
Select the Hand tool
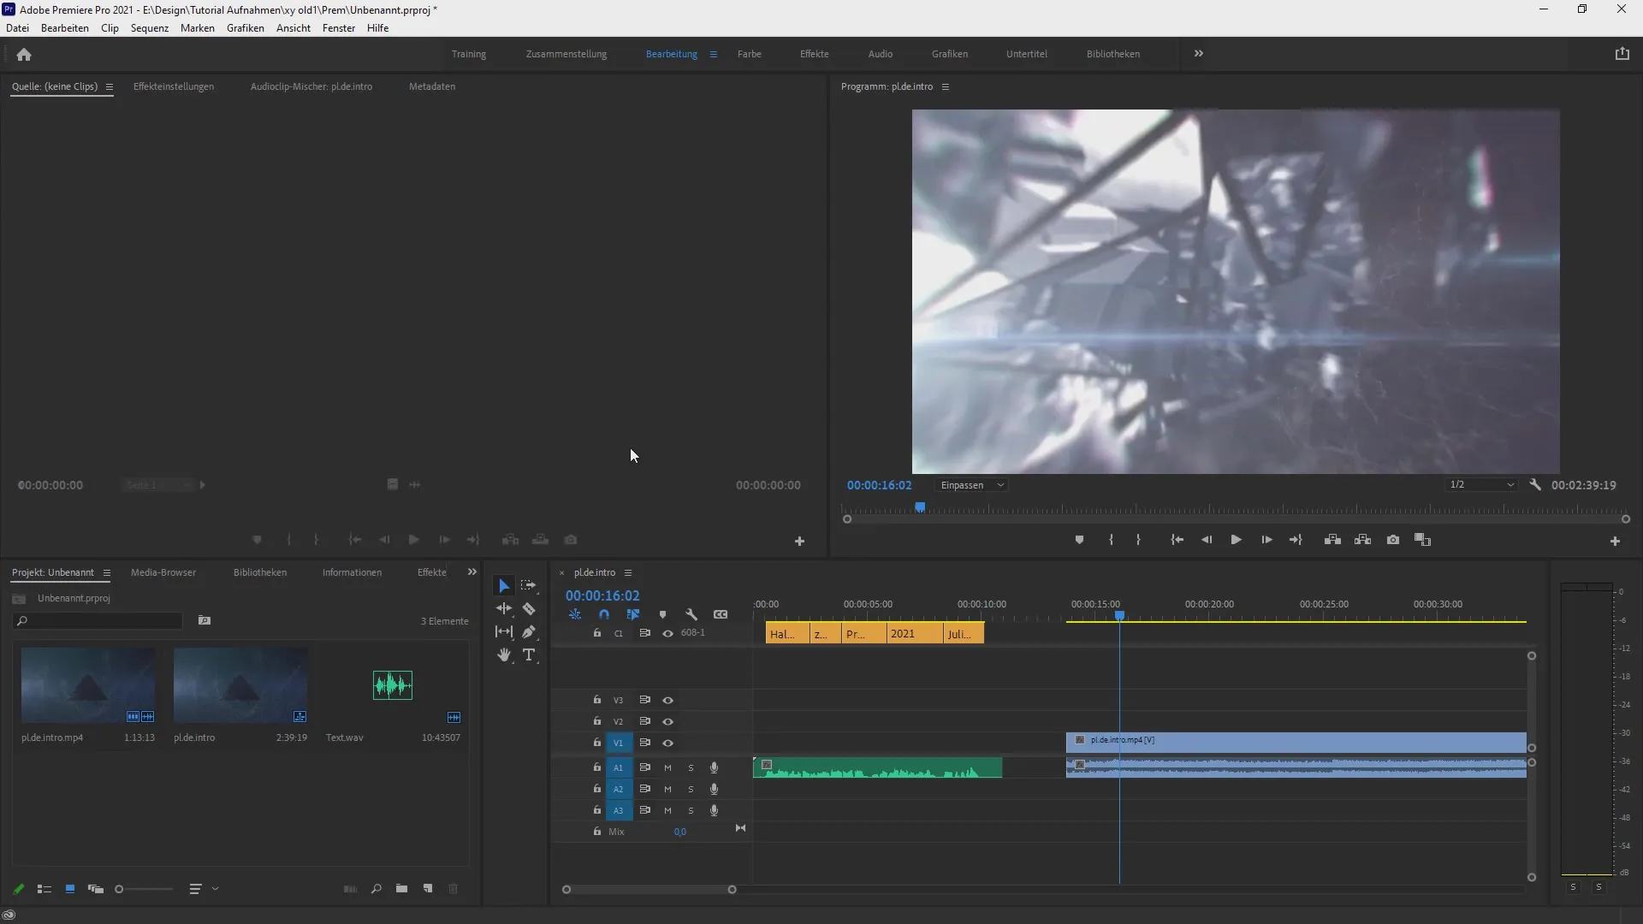point(504,655)
